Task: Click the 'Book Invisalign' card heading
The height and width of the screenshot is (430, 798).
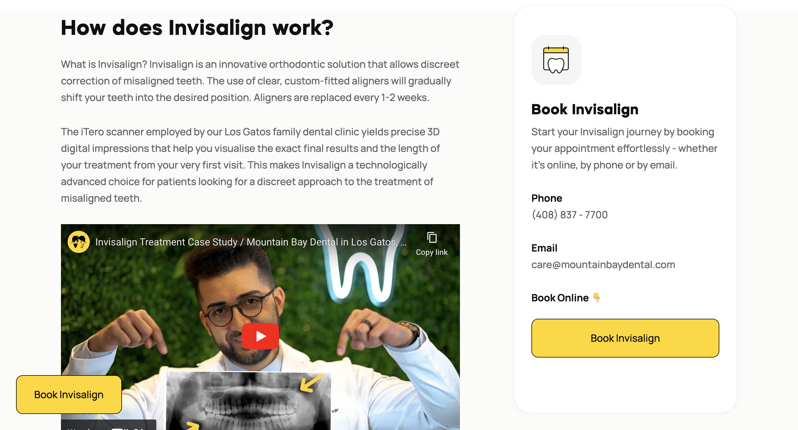Action: point(585,109)
